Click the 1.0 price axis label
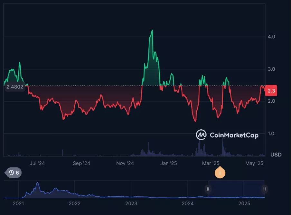This screenshot has height=215, width=291. coord(271,133)
